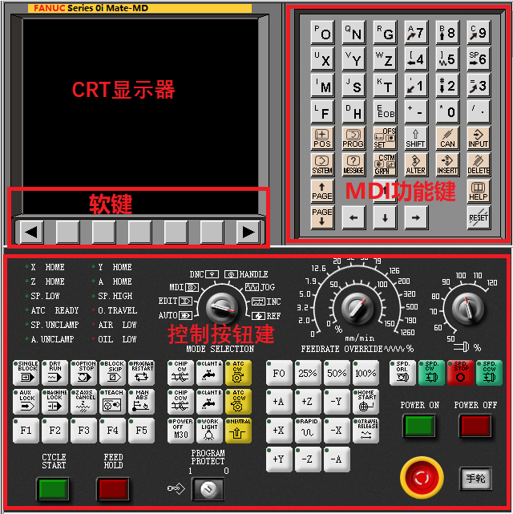Click the DELETE edit key
This screenshot has width=513, height=514.
coord(479,165)
